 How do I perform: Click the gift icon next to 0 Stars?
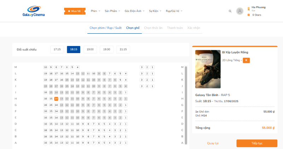point(249,15)
